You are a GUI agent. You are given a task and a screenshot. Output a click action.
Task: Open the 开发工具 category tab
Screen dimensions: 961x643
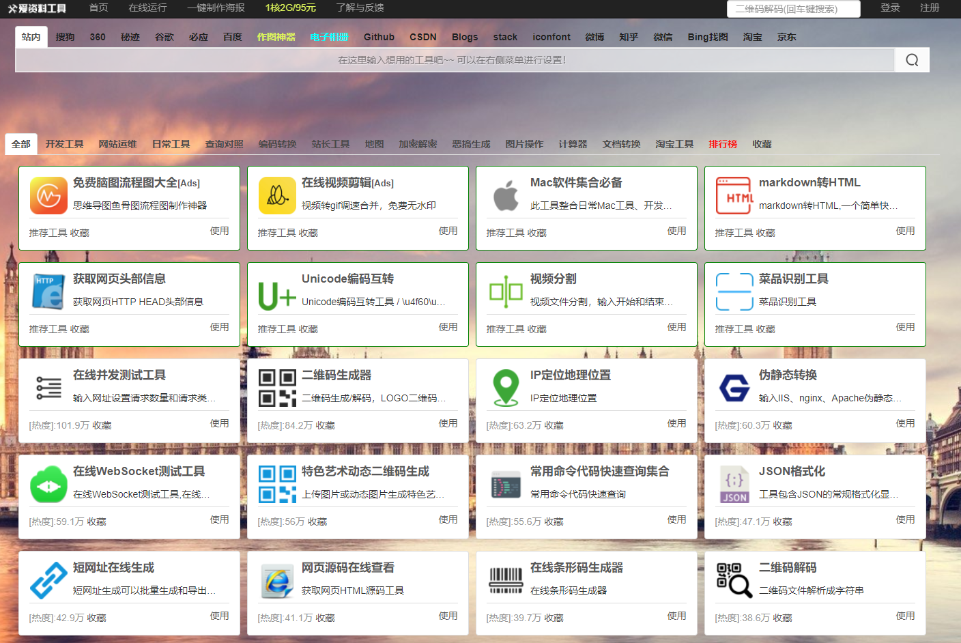[64, 144]
